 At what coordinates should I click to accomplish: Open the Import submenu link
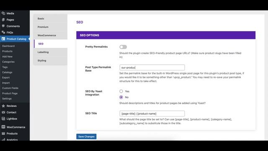click(x=6, y=83)
